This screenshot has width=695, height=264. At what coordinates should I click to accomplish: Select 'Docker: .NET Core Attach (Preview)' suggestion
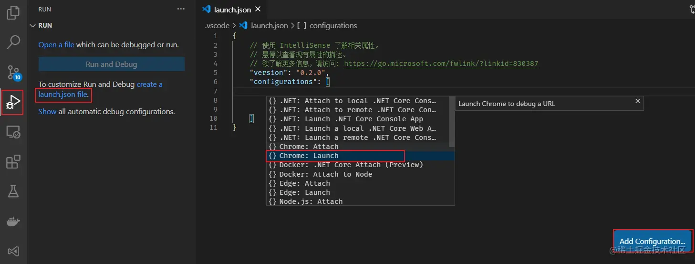(360, 165)
